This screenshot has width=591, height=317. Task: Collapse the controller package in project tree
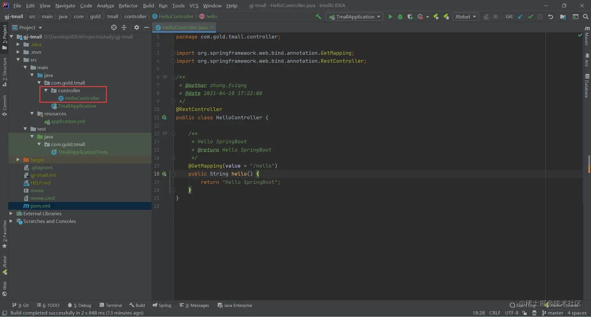(46, 91)
